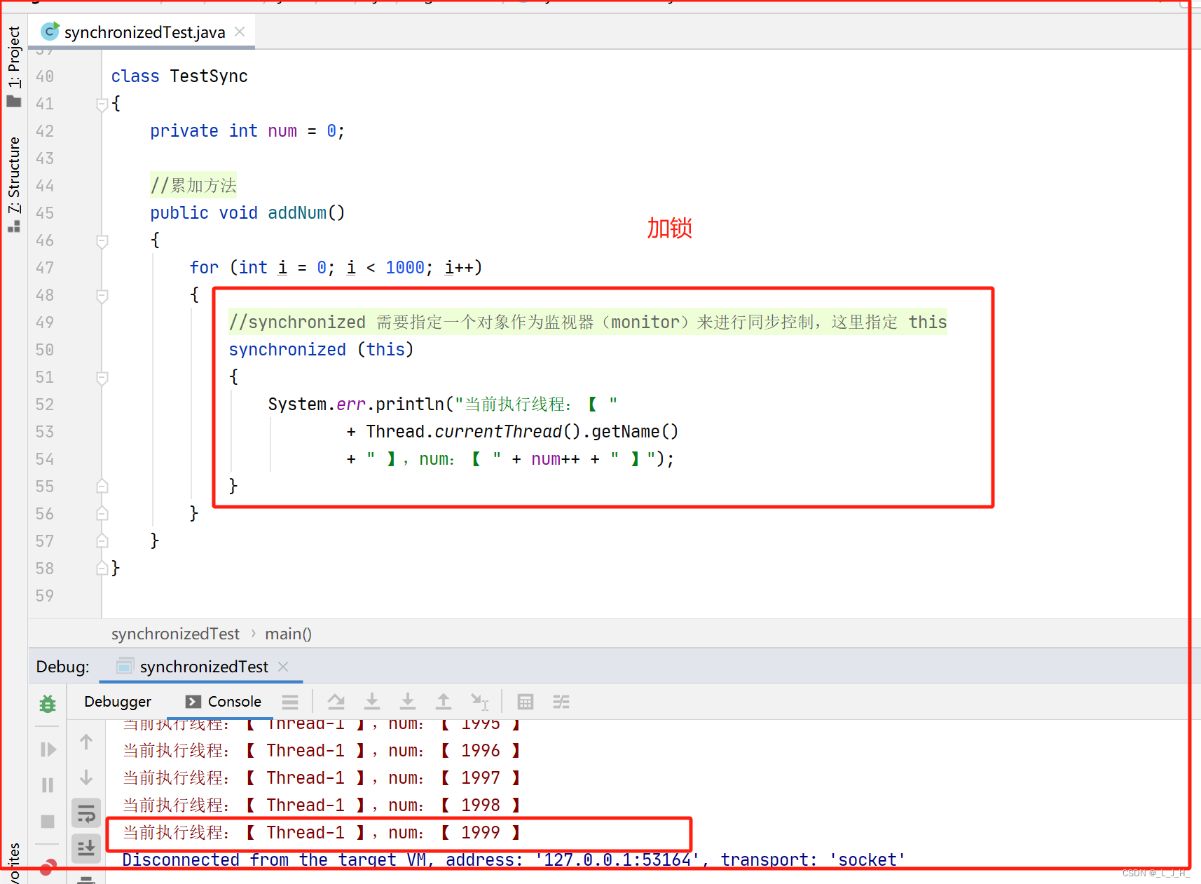1201x884 pixels.
Task: Click the Resume Program icon
Action: click(48, 749)
